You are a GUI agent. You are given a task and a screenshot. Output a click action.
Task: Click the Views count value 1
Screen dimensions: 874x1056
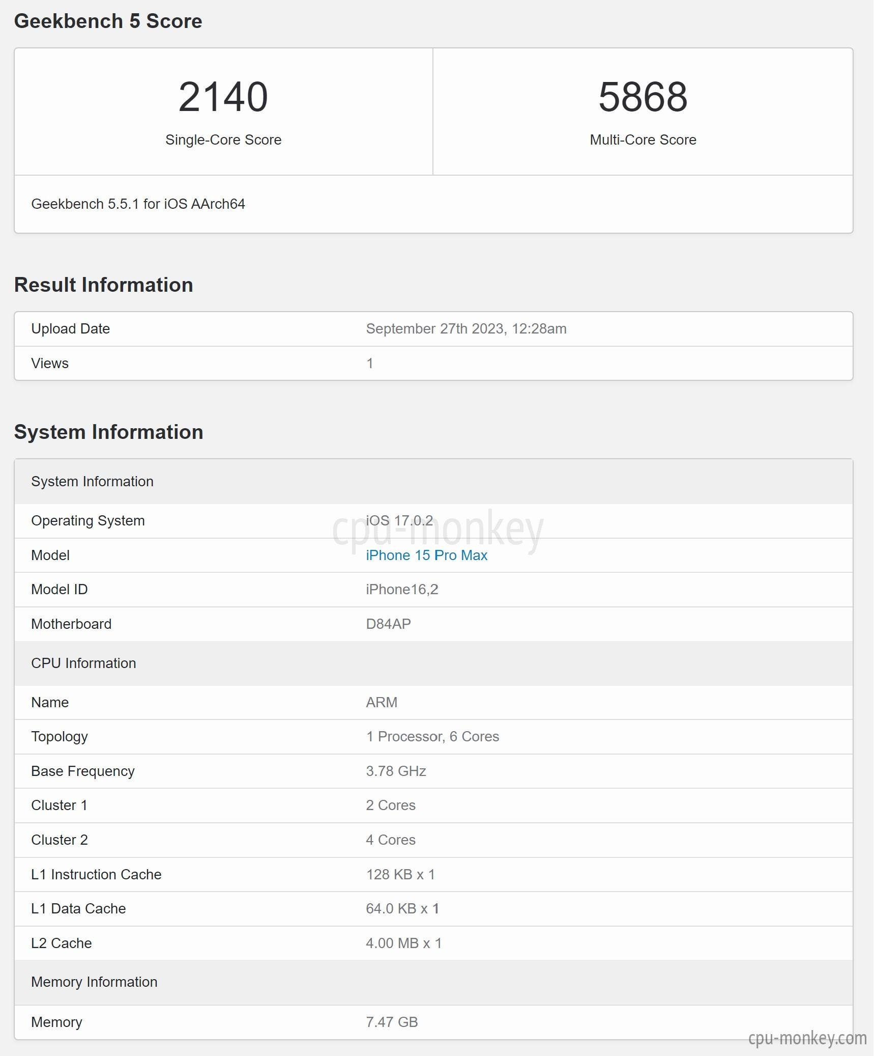click(x=370, y=363)
